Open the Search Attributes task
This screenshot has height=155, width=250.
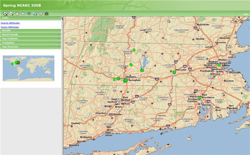click(x=10, y=23)
